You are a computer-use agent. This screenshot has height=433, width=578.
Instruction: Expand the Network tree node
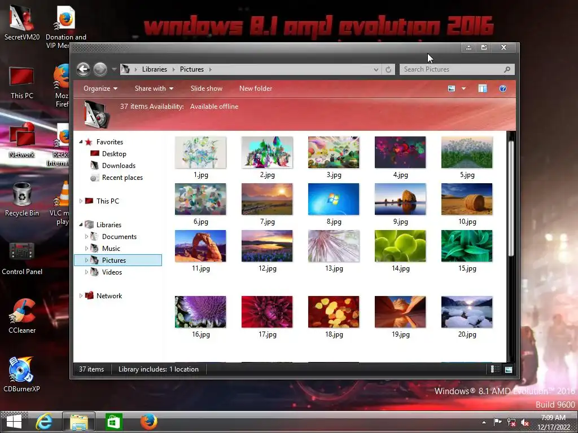(x=81, y=295)
